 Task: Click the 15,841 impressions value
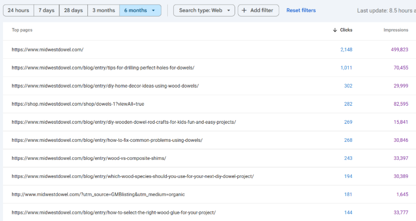pyautogui.click(x=400, y=122)
